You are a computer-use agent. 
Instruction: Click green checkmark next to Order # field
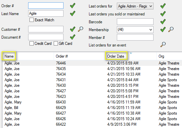(73, 6)
